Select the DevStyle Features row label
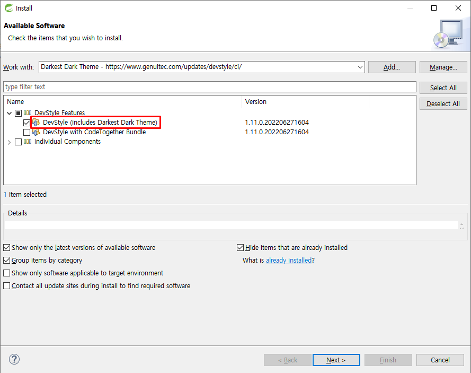This screenshot has width=471, height=373. point(59,113)
